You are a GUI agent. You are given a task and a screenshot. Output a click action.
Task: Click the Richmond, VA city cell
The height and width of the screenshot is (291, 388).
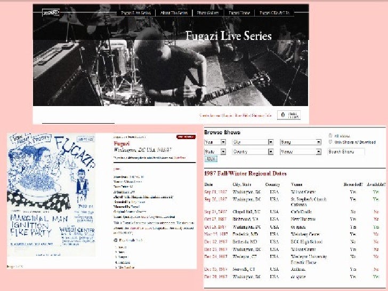245,219
